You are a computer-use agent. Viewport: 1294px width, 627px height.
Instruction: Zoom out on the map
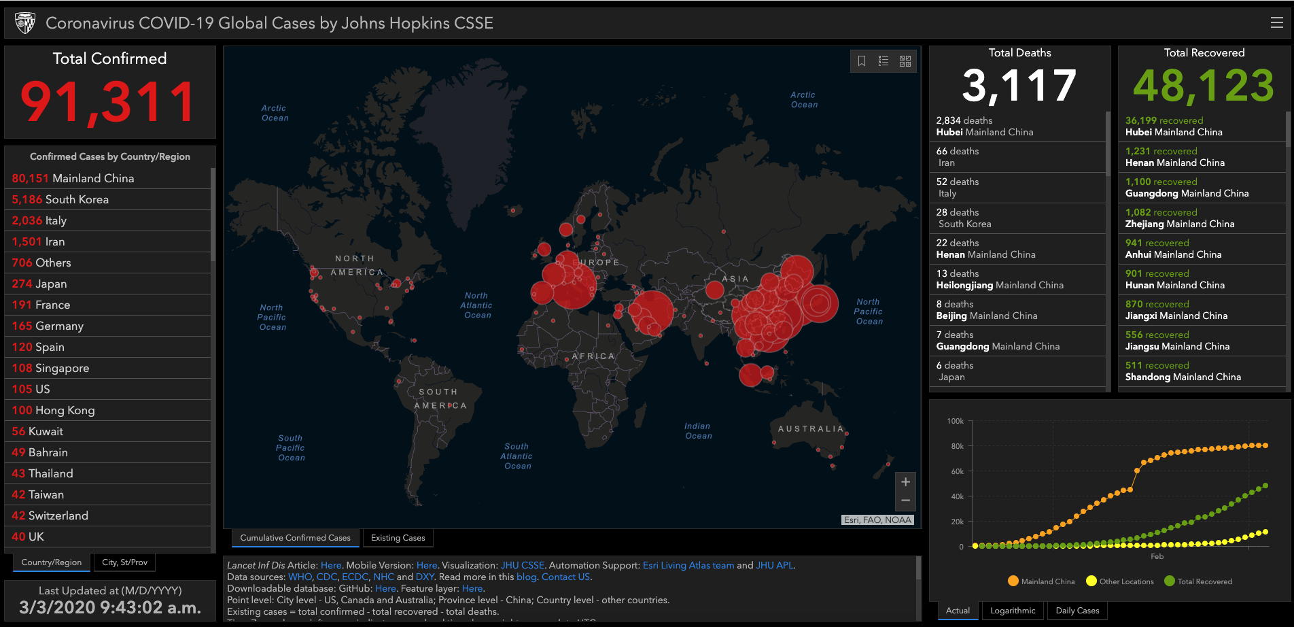pyautogui.click(x=905, y=501)
